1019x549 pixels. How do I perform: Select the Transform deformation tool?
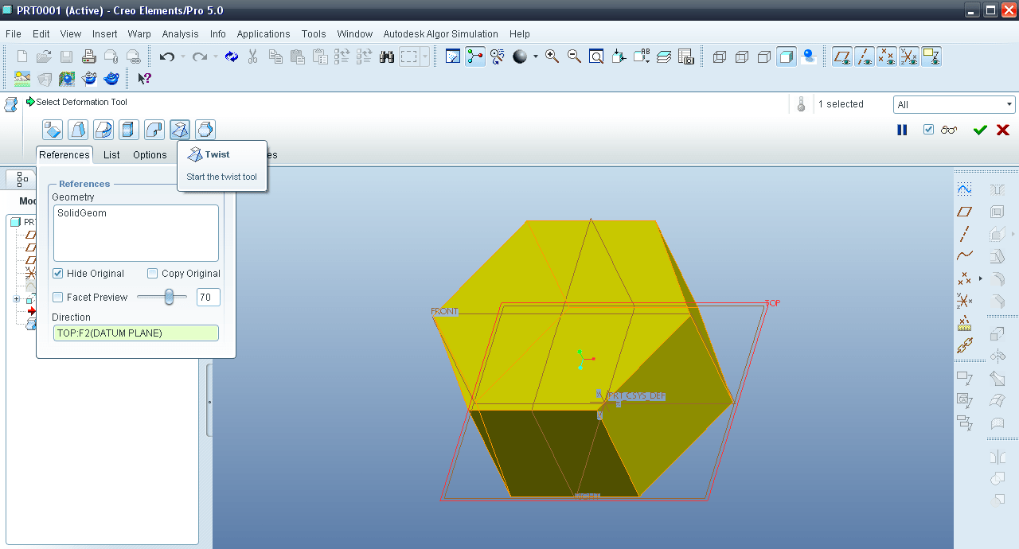coord(53,130)
